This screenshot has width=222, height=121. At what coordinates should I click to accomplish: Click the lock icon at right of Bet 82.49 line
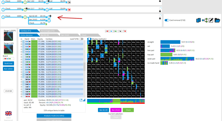(x=160, y=18)
